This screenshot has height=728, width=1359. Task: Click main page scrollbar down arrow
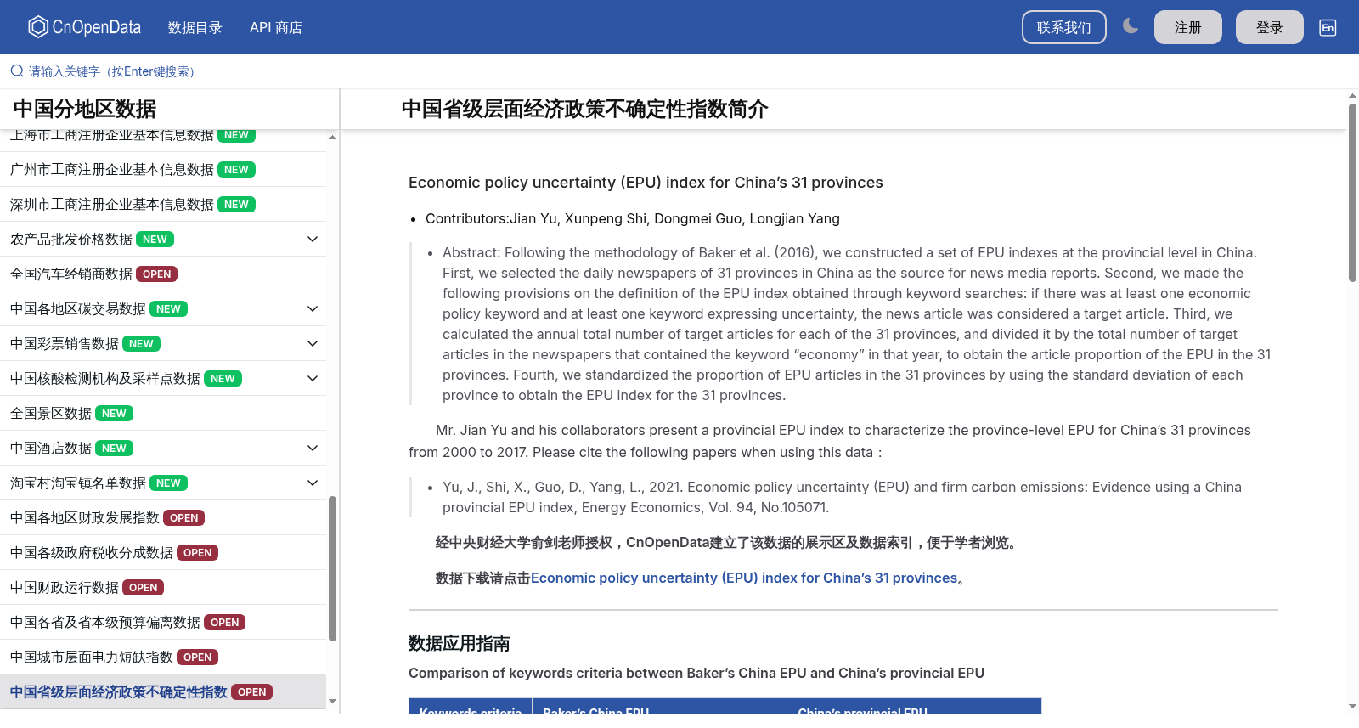1352,706
